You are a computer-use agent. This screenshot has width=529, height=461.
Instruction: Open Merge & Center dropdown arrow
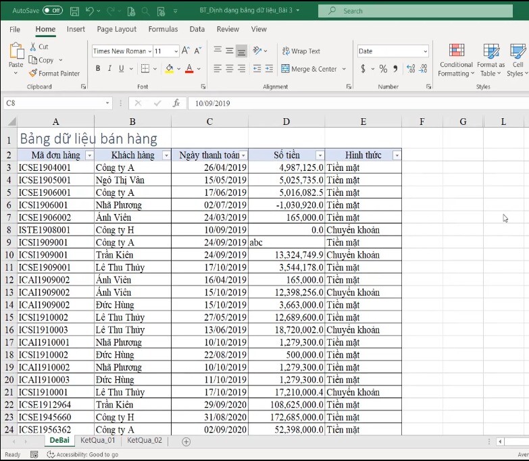[344, 69]
